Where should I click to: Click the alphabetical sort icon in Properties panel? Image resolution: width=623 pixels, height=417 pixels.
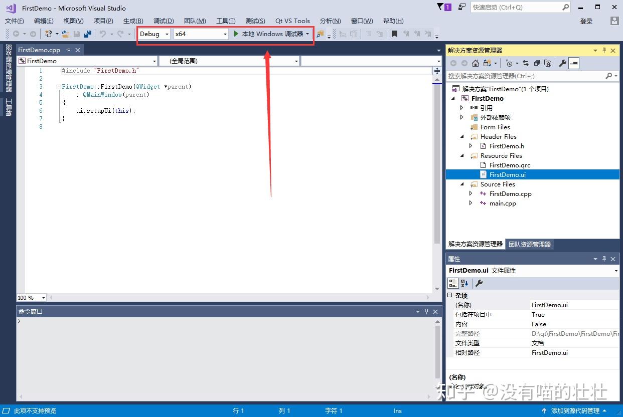(464, 284)
